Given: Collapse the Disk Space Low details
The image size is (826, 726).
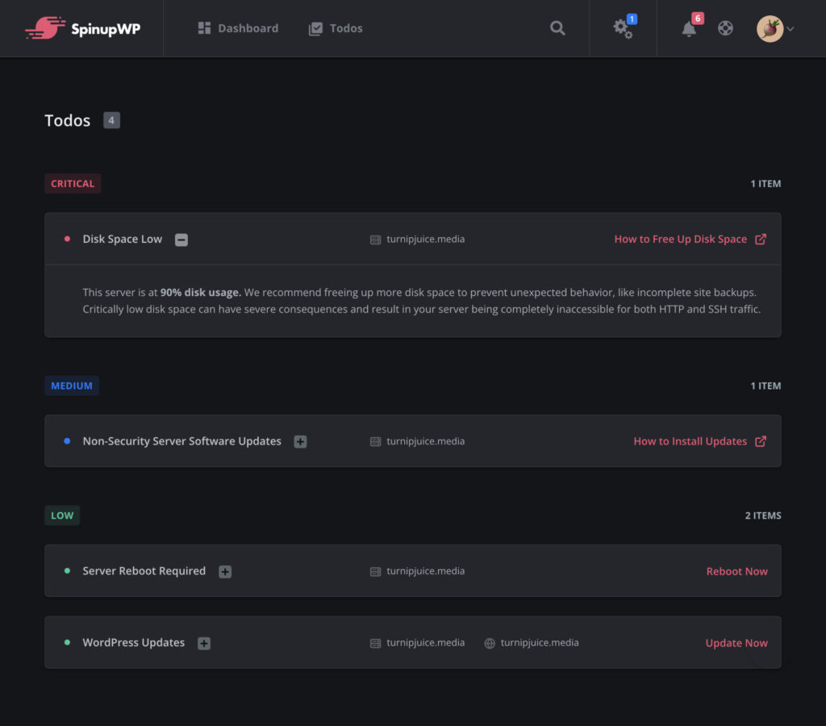Looking at the screenshot, I should pos(181,239).
